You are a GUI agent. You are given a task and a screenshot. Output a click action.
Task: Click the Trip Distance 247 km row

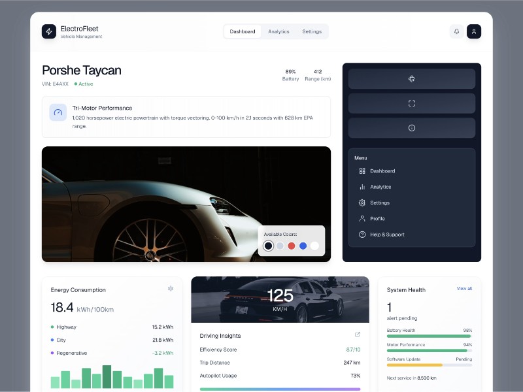click(280, 363)
